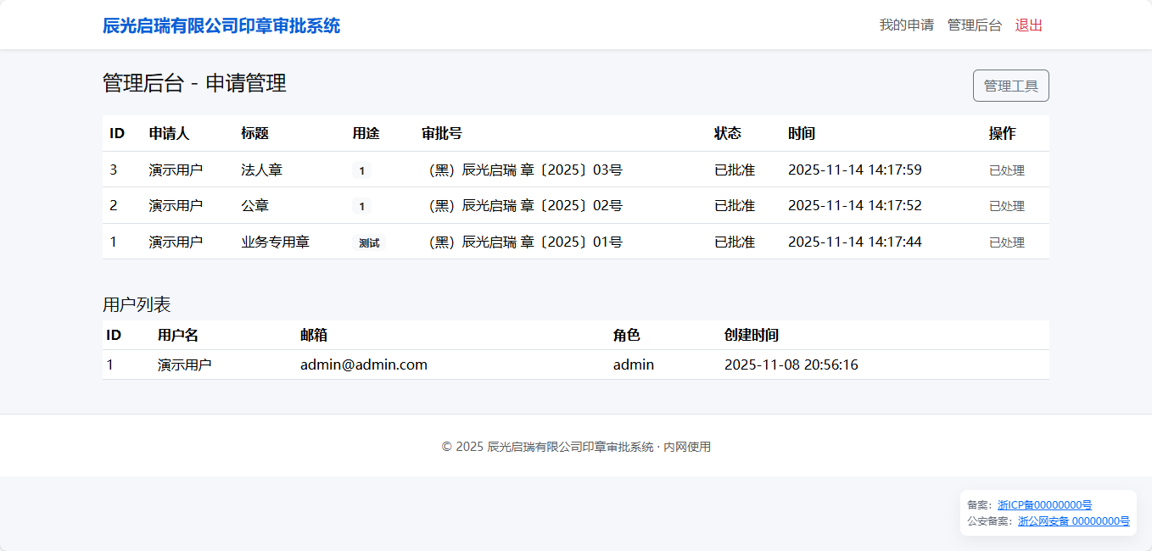The height and width of the screenshot is (551, 1152).
Task: Click 已处理 on the 法人章 row
Action: 1006,170
